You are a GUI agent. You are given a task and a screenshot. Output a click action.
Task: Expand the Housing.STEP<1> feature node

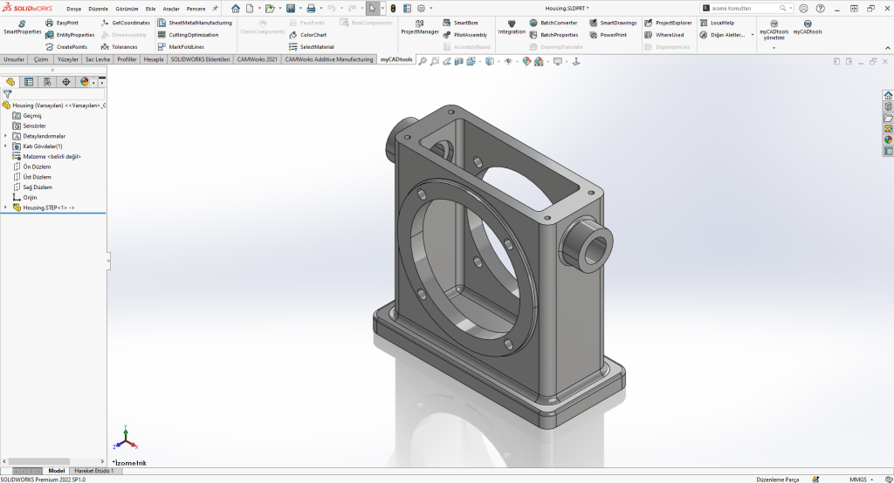tap(6, 207)
